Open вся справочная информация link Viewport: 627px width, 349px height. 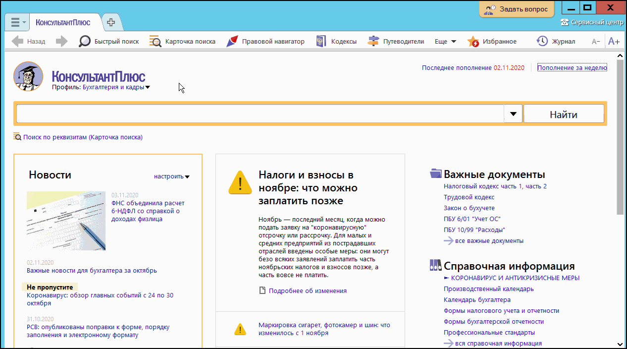click(x=498, y=344)
